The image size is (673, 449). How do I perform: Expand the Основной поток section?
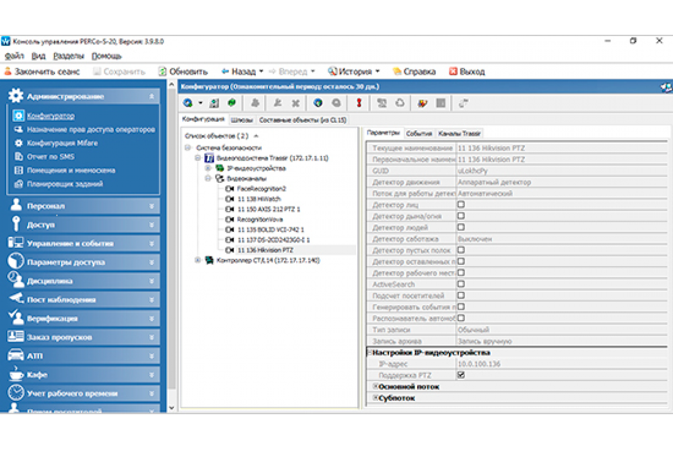376,387
